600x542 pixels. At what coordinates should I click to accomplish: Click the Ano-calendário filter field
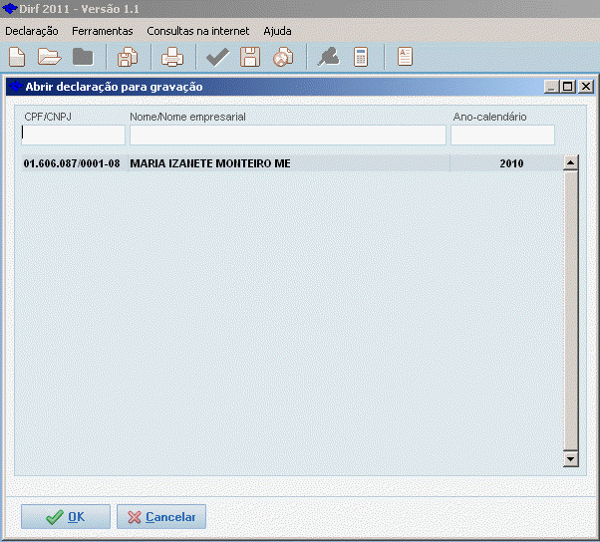[502, 135]
